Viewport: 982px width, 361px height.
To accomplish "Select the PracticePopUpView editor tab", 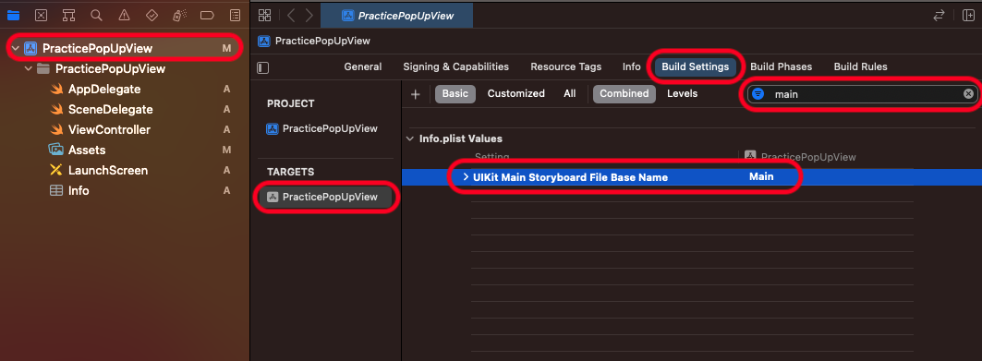I will pos(396,16).
